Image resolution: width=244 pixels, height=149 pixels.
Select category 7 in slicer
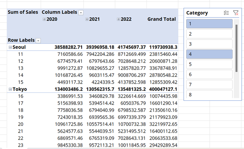pyautogui.click(x=209, y=85)
